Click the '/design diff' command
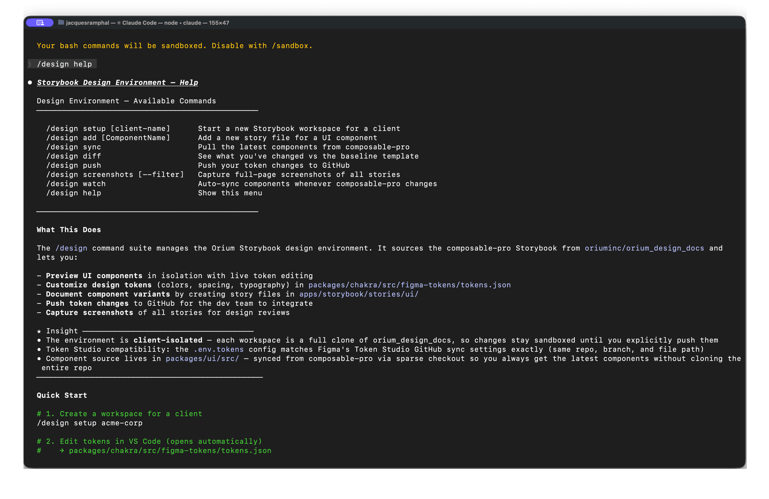Screen dimensions: 769x499 coord(73,156)
